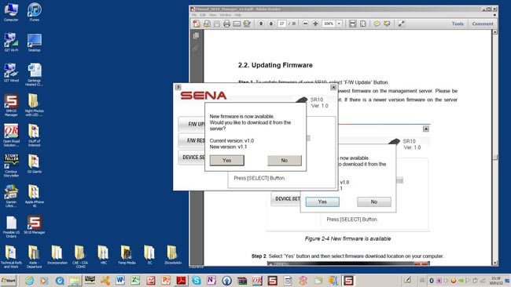Click the system clock in the tray

click(x=496, y=281)
